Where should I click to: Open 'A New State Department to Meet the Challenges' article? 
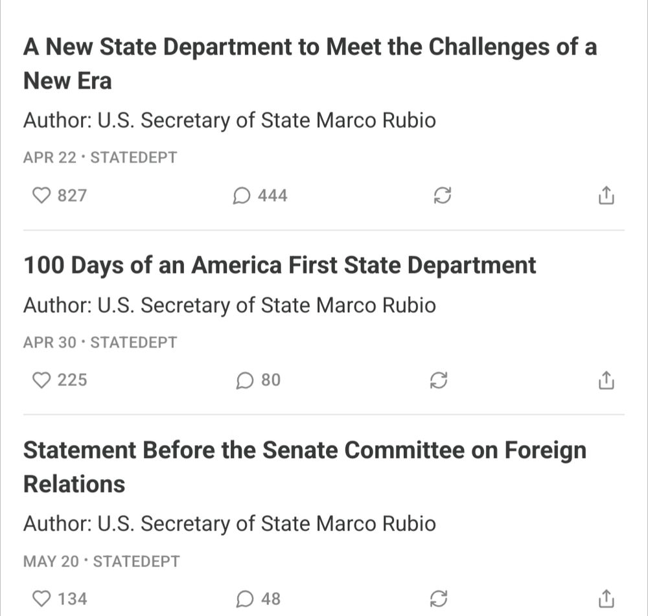pos(310,63)
